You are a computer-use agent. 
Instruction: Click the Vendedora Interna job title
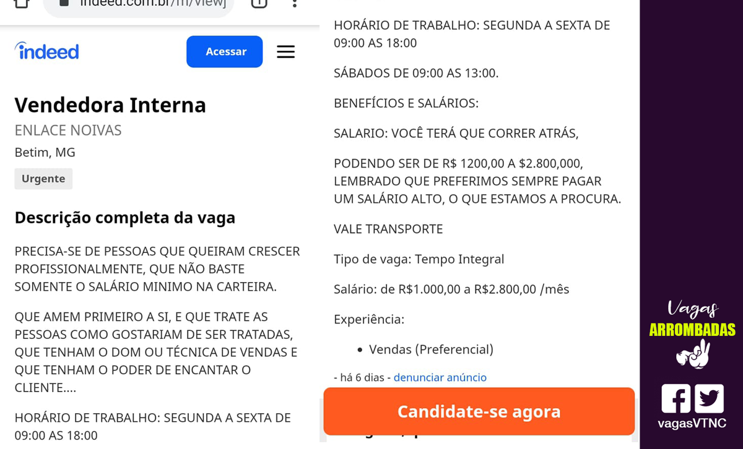pyautogui.click(x=110, y=105)
